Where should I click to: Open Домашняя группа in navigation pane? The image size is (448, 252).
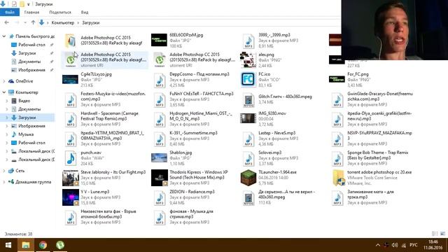[33, 182]
